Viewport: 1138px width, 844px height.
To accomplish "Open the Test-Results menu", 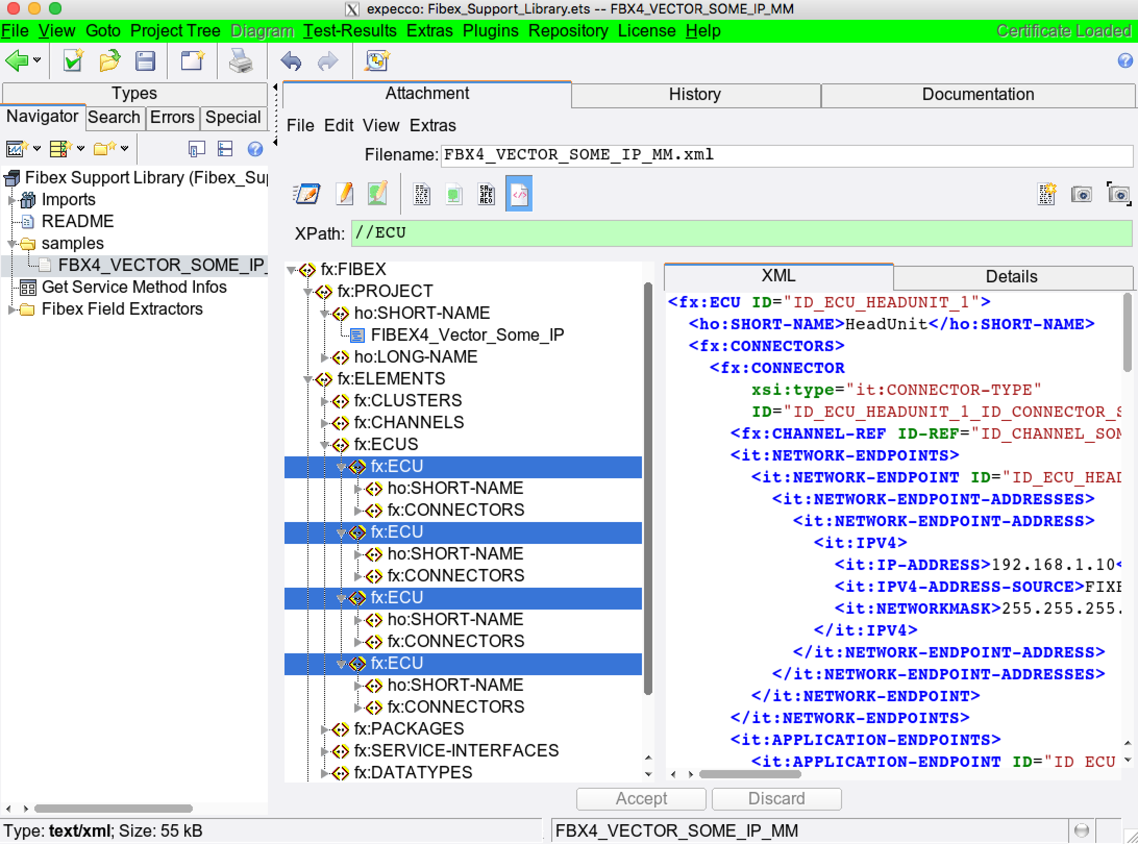I will [x=350, y=31].
